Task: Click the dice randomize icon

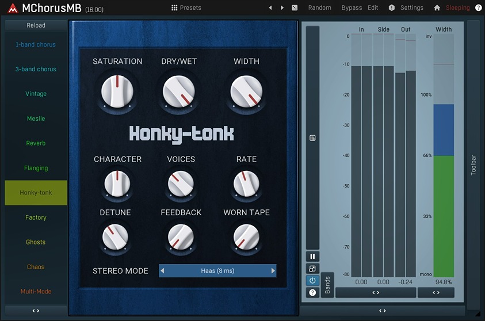Action: [295, 7]
